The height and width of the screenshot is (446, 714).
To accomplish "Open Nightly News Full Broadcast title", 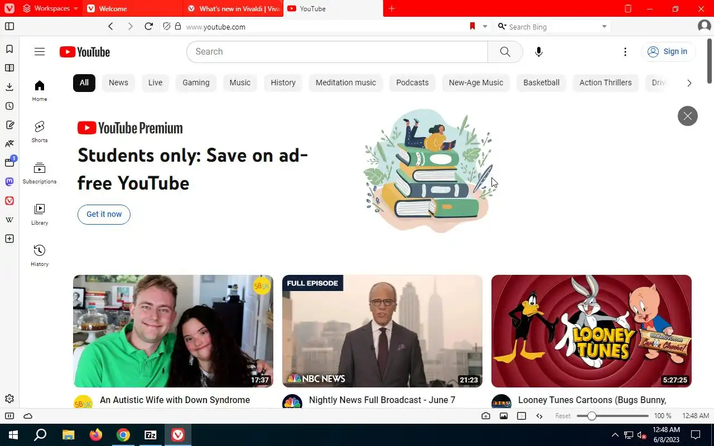I will (382, 400).
